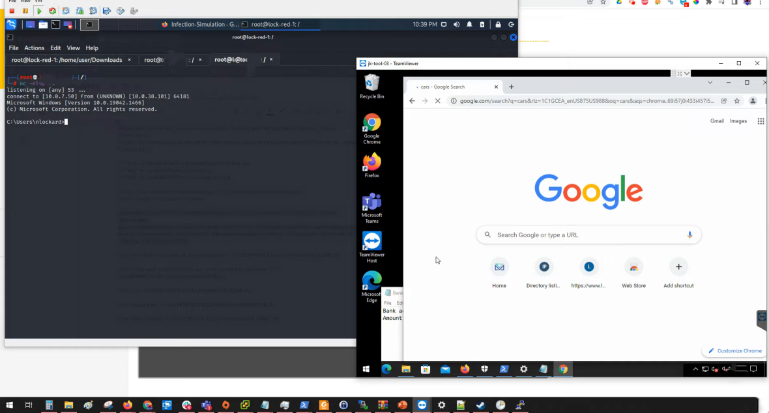Open the terminal Help menu
Viewport: 769px width, 413px height.
pos(92,48)
